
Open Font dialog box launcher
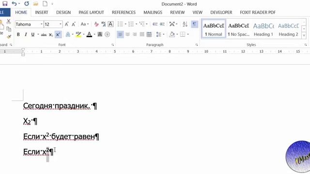click(x=113, y=45)
